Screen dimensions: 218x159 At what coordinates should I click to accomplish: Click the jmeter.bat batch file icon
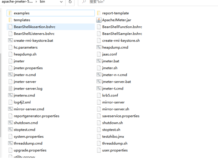click(x=99, y=61)
